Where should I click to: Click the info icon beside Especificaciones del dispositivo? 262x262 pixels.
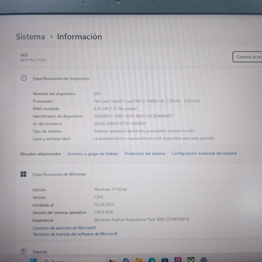click(x=24, y=78)
